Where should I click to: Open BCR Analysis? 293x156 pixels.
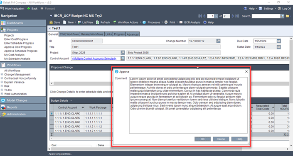(x=190, y=22)
